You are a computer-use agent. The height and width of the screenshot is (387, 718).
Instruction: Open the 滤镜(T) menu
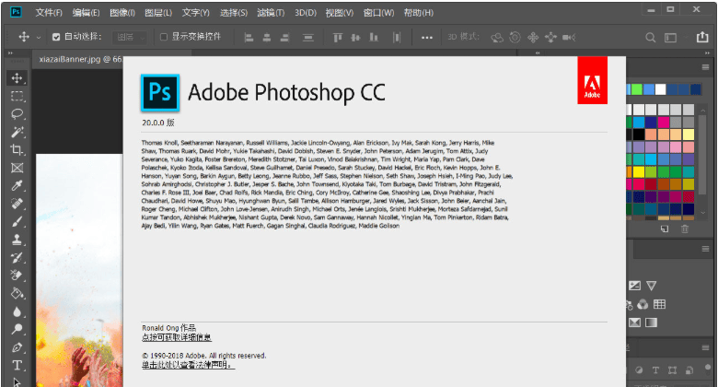click(271, 13)
